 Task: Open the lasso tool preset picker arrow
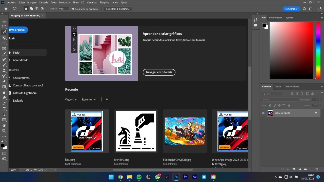click(x=19, y=9)
